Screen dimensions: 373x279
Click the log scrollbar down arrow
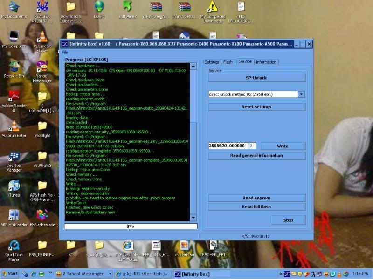point(193,218)
